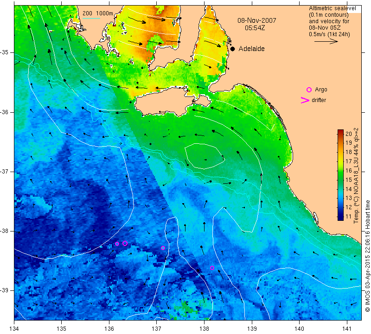Click the temperature colorbar at 11 degrees

coord(340,216)
